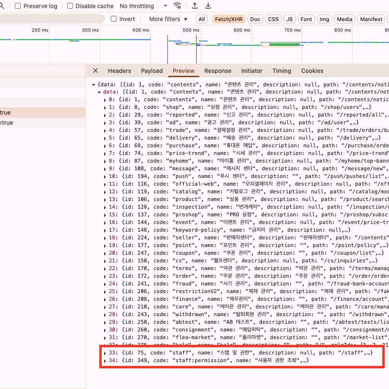Open the Initiator tab
The image size is (389, 389).
252,71
